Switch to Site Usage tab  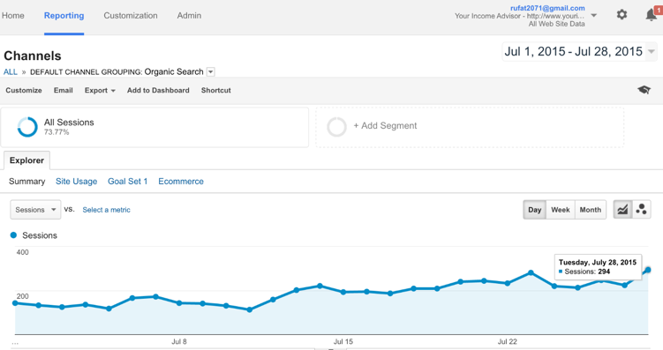[77, 181]
